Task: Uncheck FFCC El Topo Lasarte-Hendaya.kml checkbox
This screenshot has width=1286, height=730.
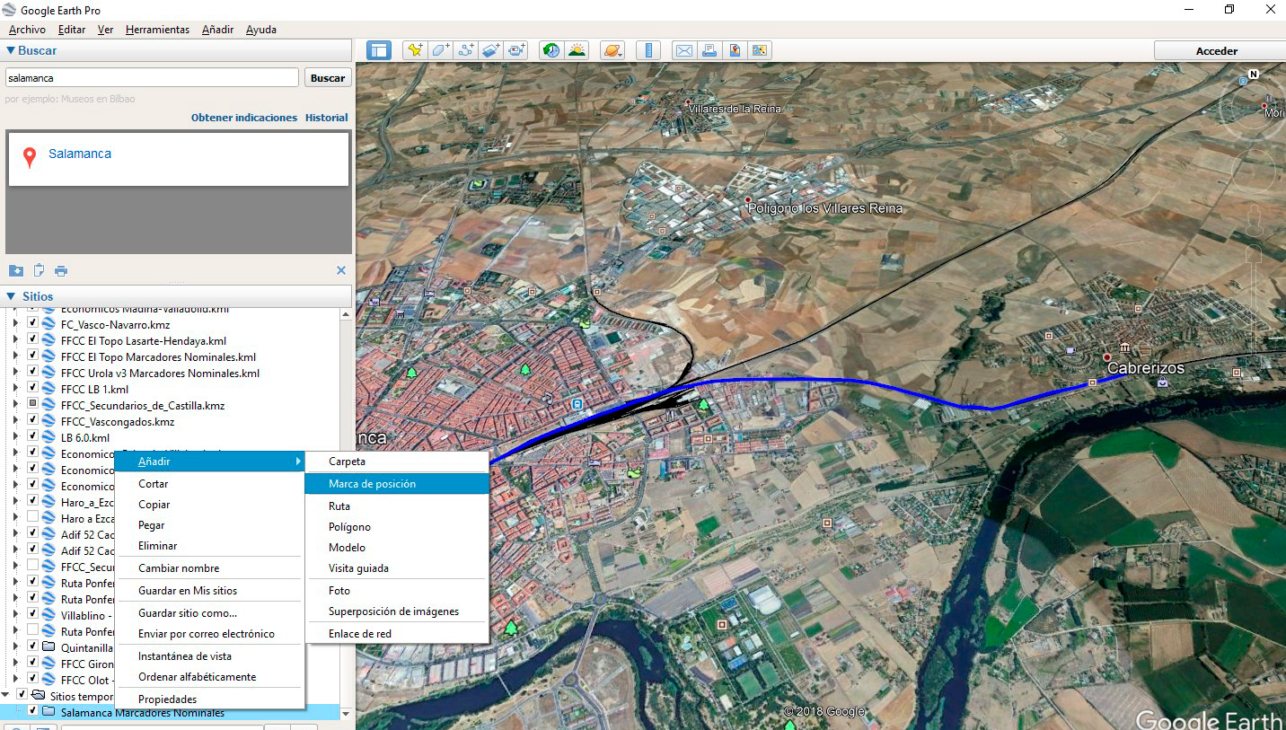Action: (32, 340)
